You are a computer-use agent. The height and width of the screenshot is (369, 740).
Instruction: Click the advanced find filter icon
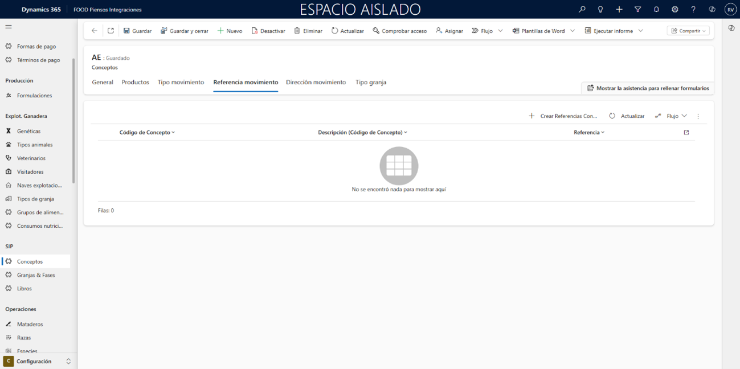[637, 10]
